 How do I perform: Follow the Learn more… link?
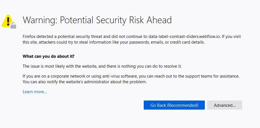coord(35,92)
